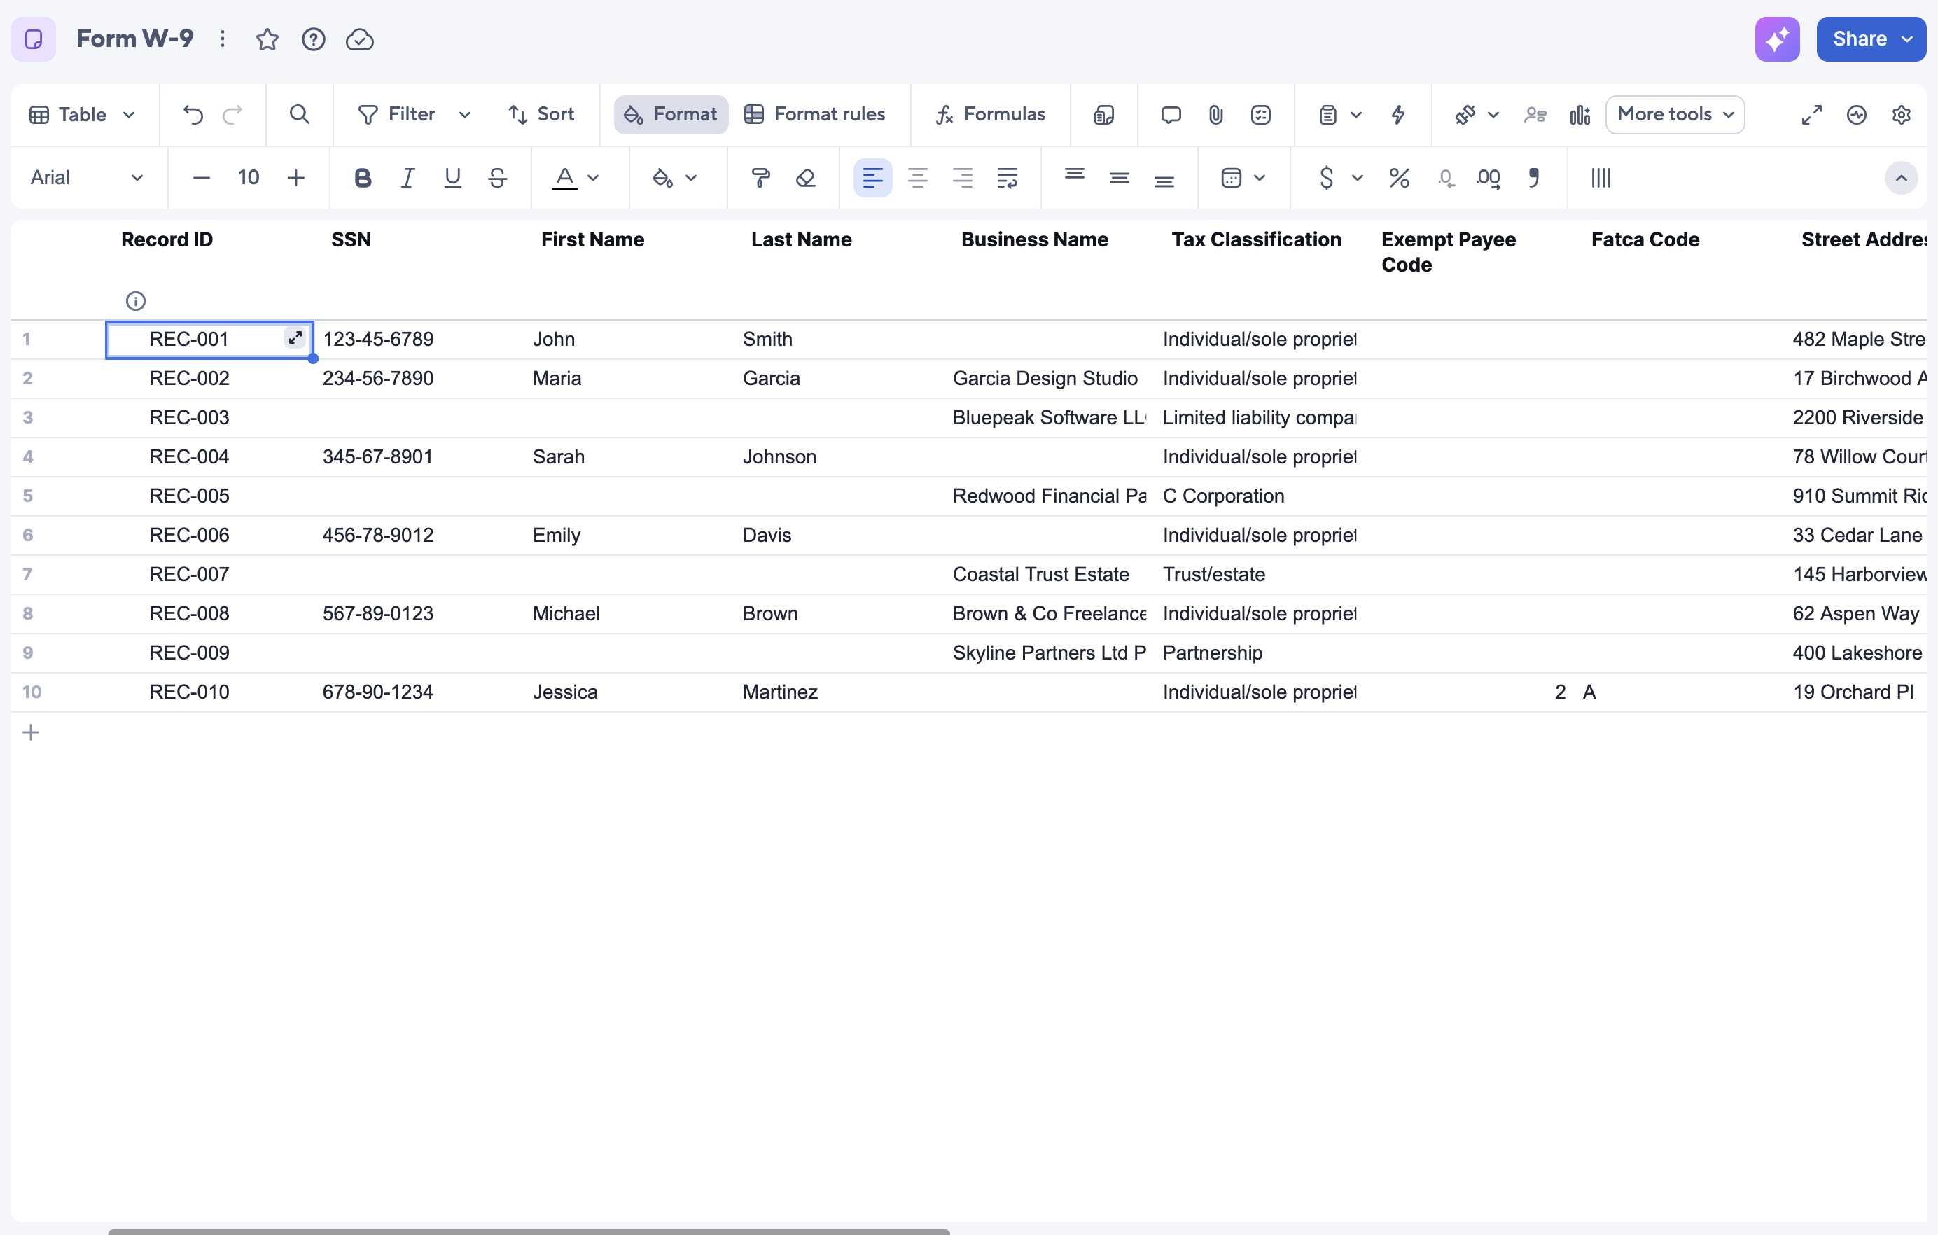Viewport: 1938px width, 1235px height.
Task: Open the help question mark icon
Action: click(x=313, y=39)
